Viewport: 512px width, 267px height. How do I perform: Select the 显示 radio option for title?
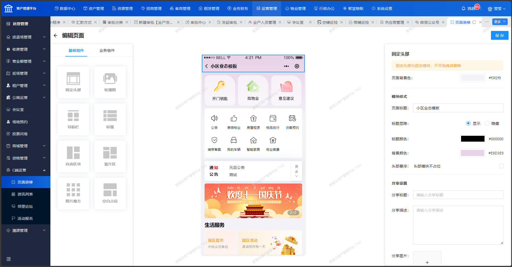click(468, 123)
